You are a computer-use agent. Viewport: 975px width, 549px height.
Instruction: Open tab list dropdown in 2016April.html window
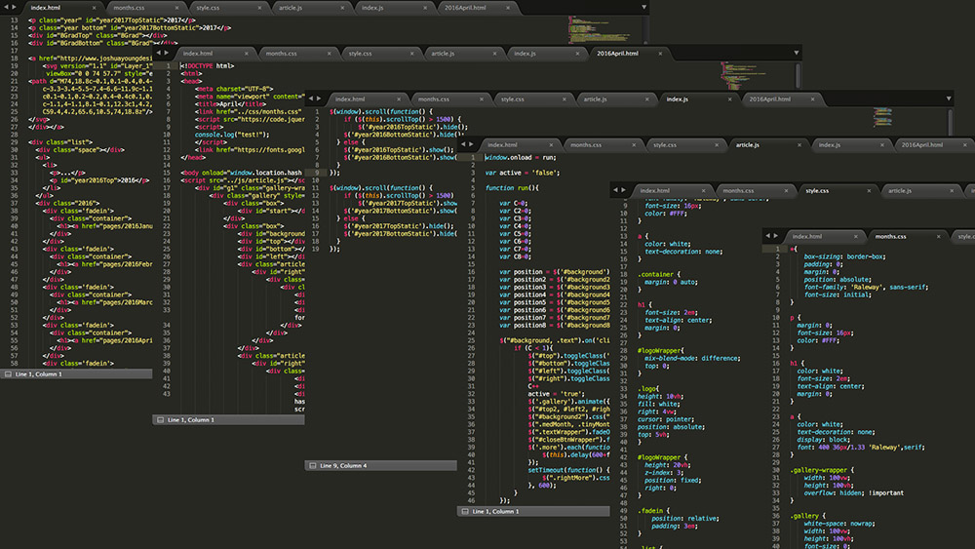pos(796,53)
